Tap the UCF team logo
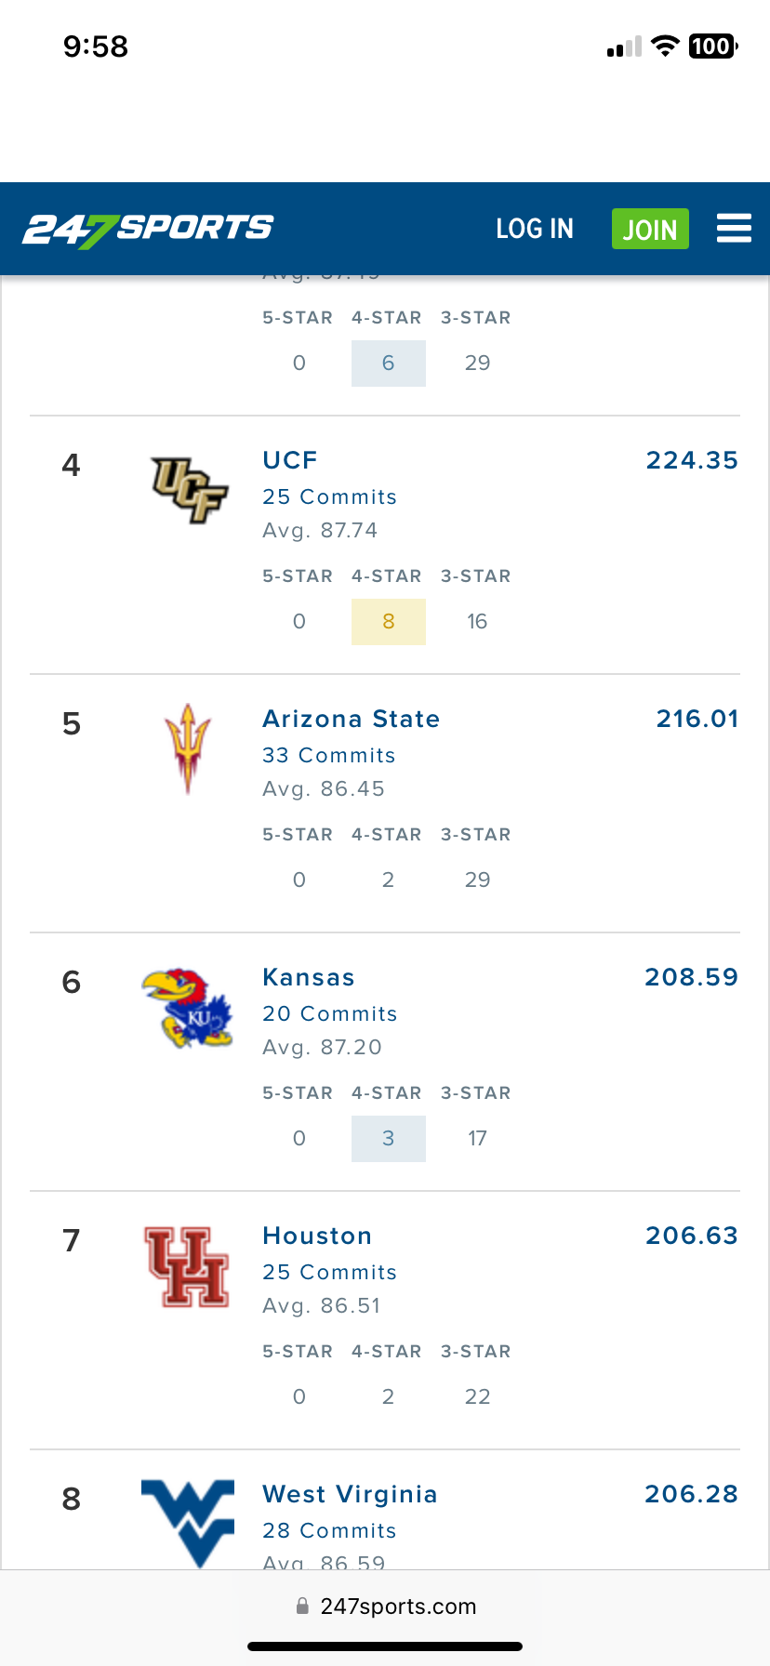770x1666 pixels. click(x=189, y=490)
